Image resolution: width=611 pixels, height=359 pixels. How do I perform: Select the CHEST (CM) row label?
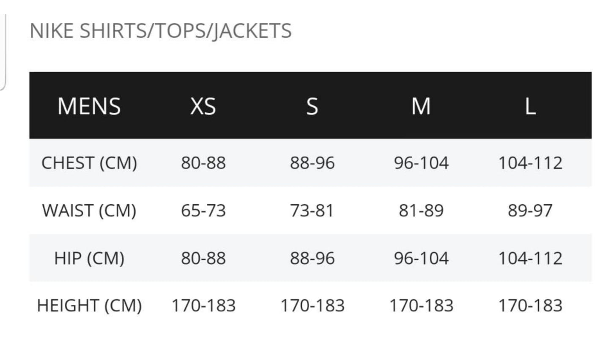89,163
